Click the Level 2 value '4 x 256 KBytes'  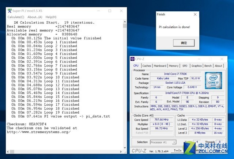200,128
